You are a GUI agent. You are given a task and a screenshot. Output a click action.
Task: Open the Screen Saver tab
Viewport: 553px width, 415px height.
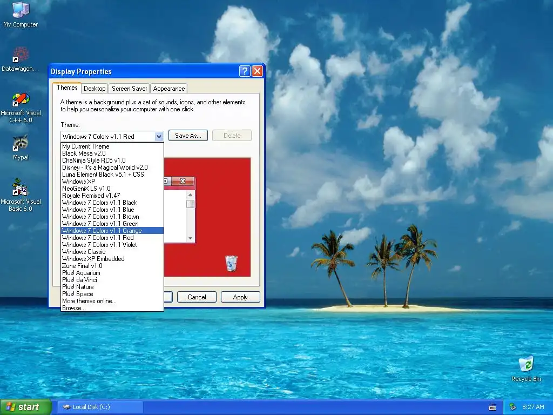click(x=129, y=89)
